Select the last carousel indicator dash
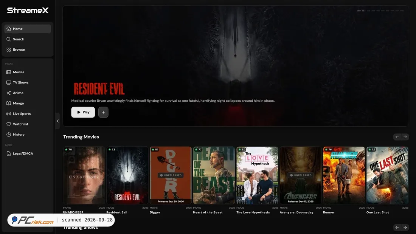This screenshot has width=416, height=234. pyautogui.click(x=402, y=11)
